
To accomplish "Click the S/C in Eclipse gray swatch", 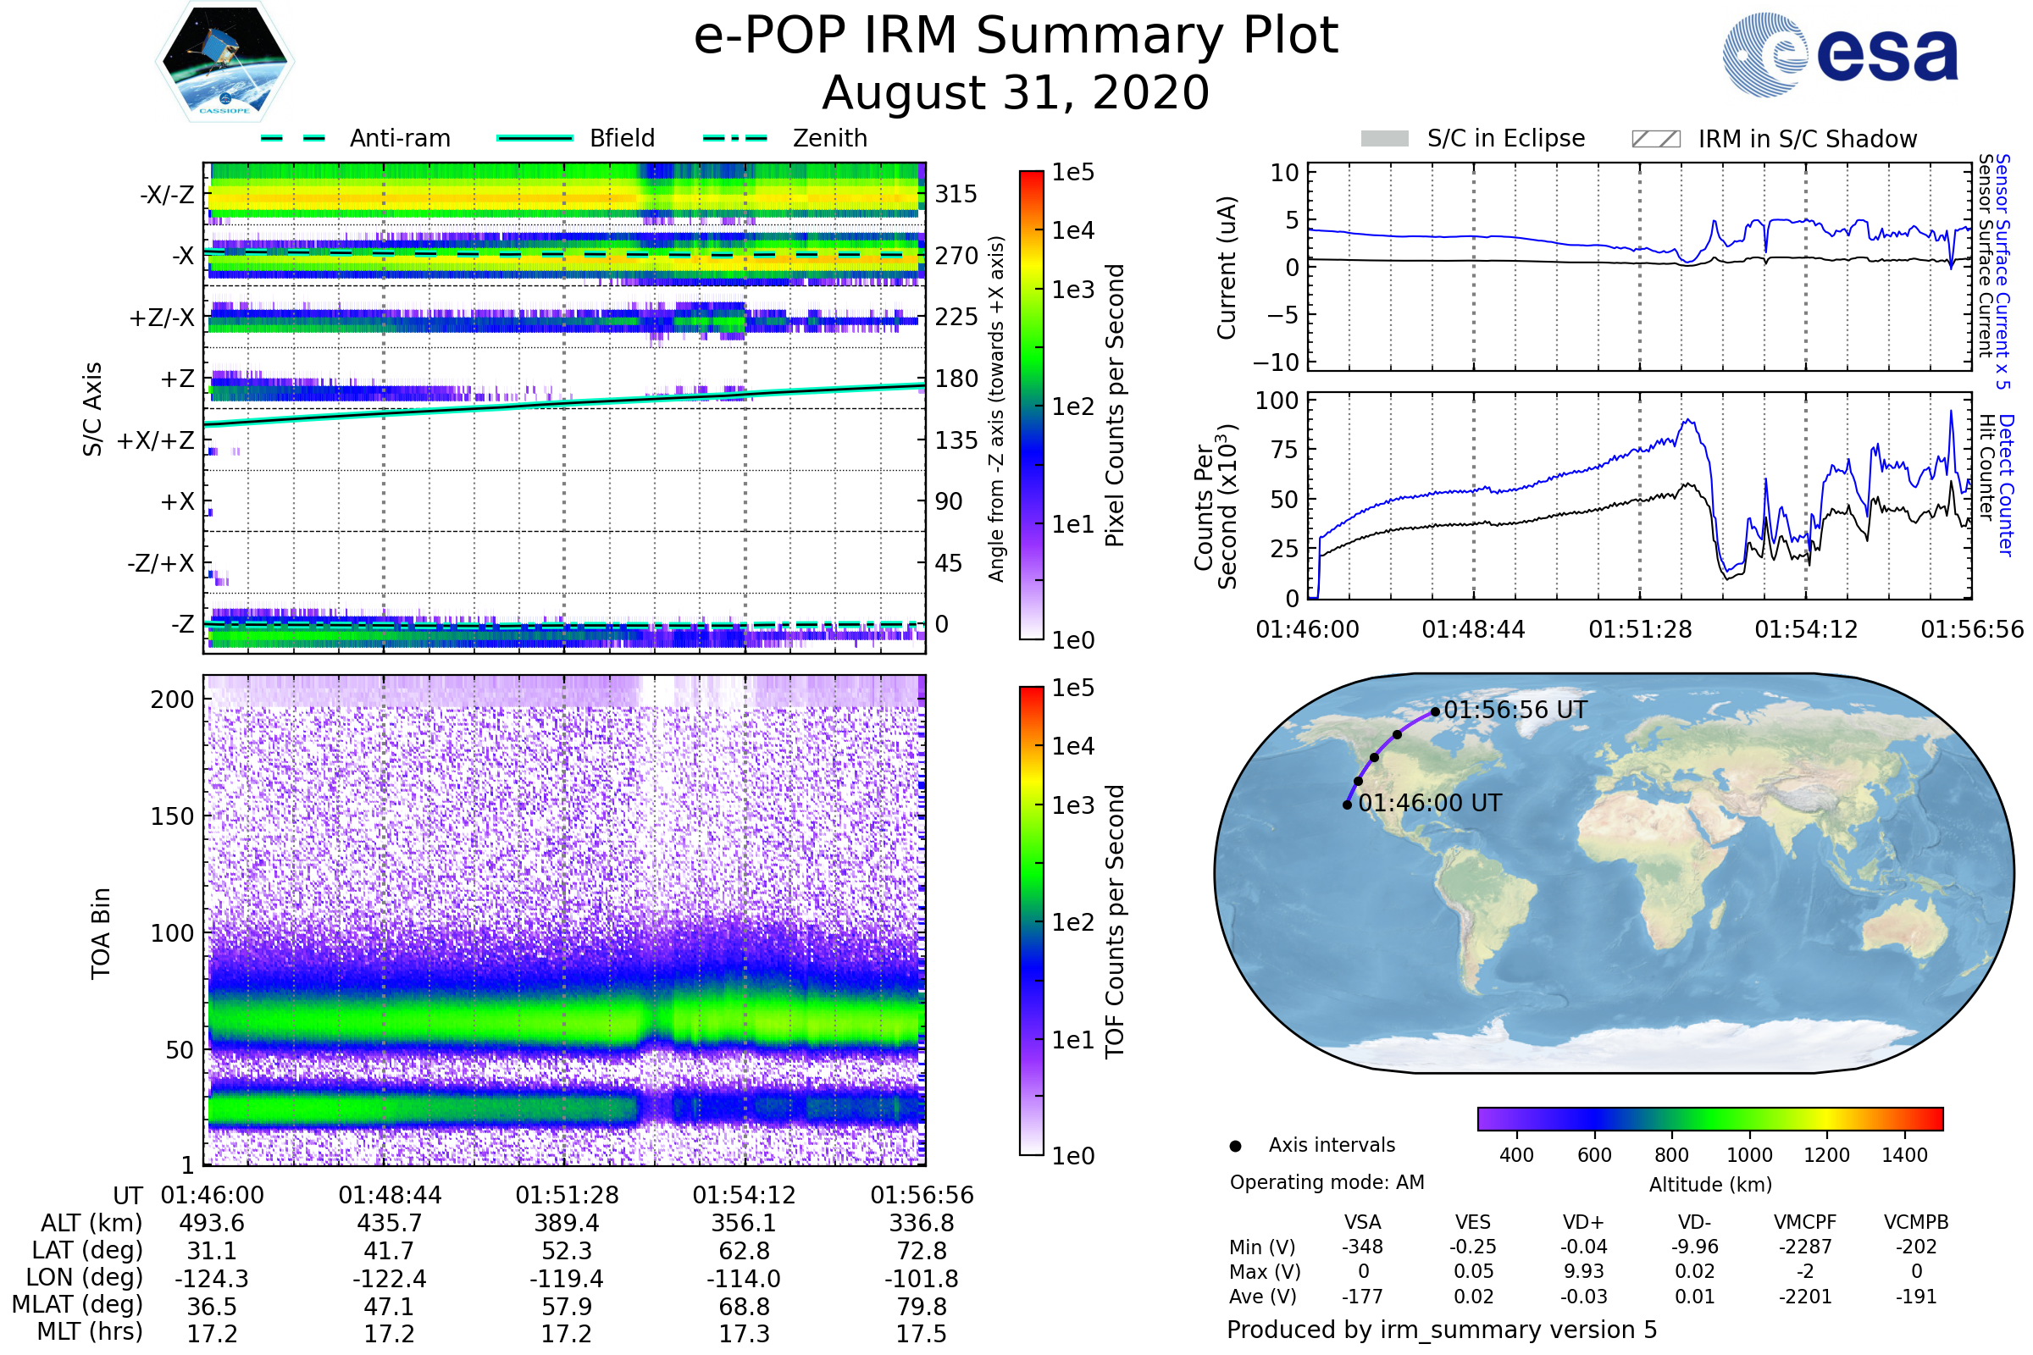I will (1384, 139).
